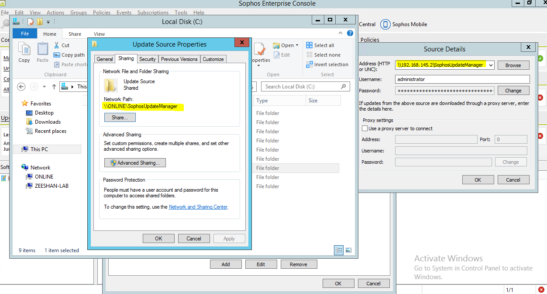This screenshot has height=294, width=547.
Task: Open the General tab in Update Source Properties
Action: pos(105,59)
